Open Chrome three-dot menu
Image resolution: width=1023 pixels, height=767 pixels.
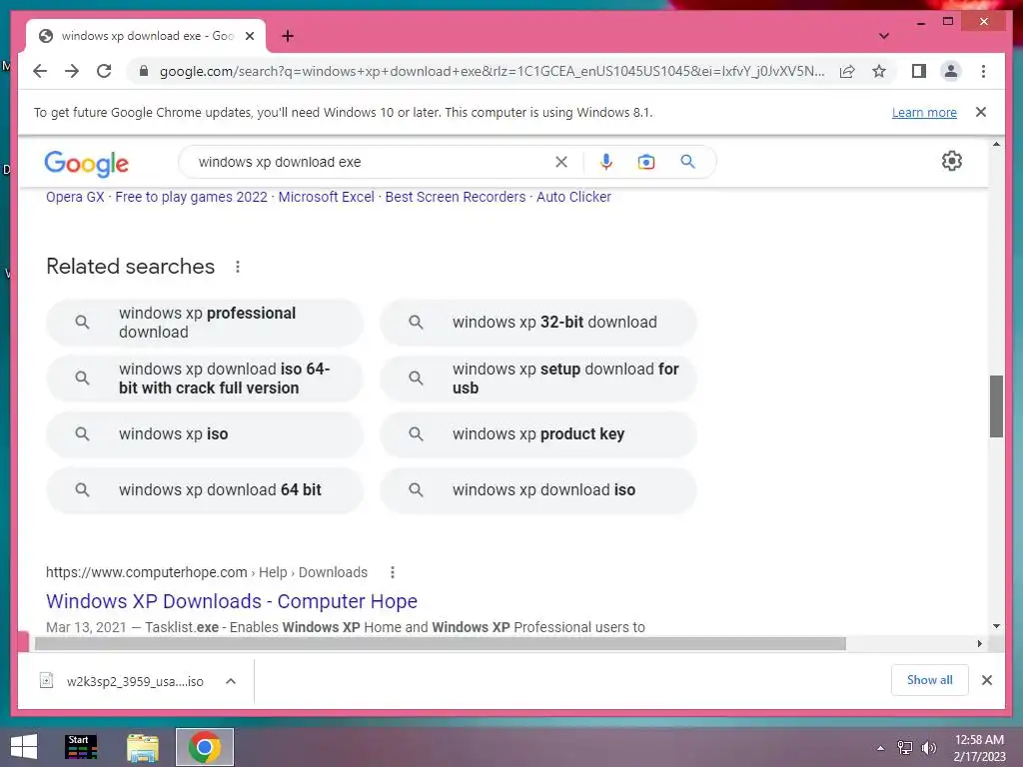coord(983,71)
